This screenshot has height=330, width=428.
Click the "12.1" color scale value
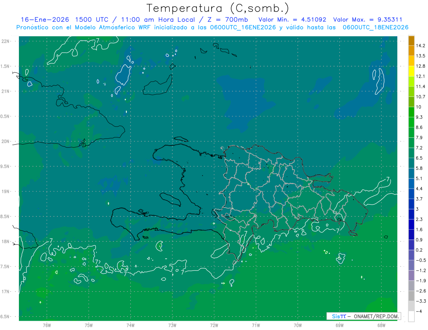421,77
